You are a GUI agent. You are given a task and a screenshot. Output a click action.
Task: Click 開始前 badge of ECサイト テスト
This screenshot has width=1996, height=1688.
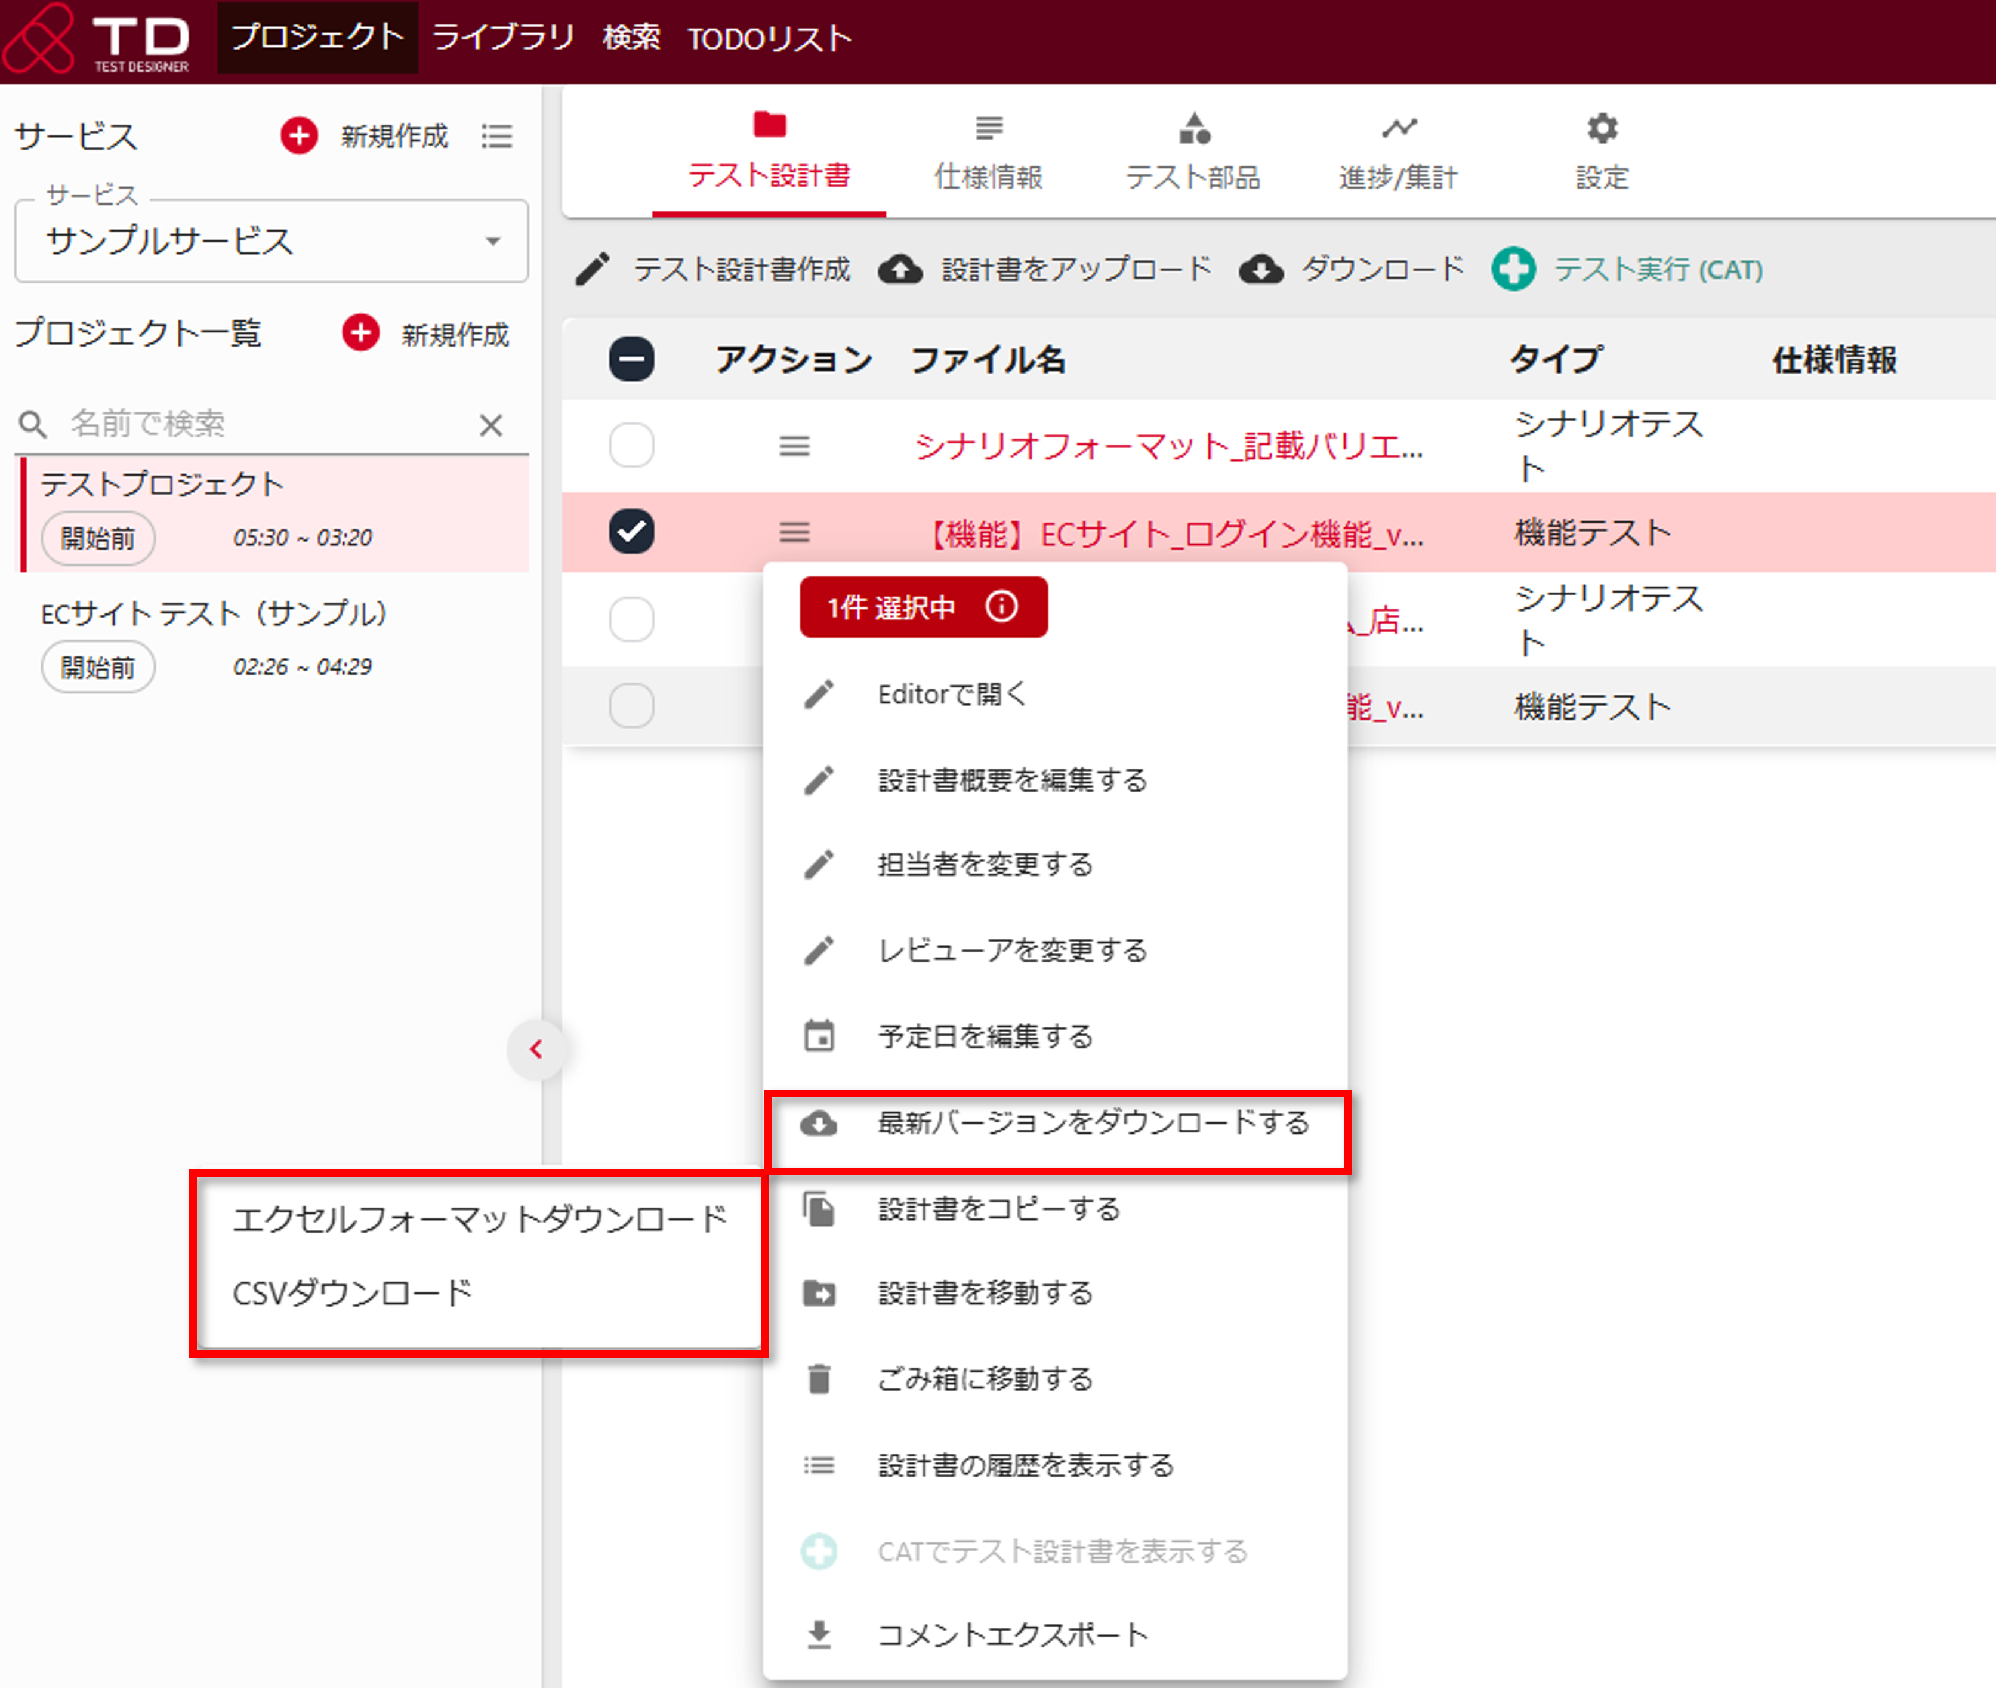[x=98, y=667]
